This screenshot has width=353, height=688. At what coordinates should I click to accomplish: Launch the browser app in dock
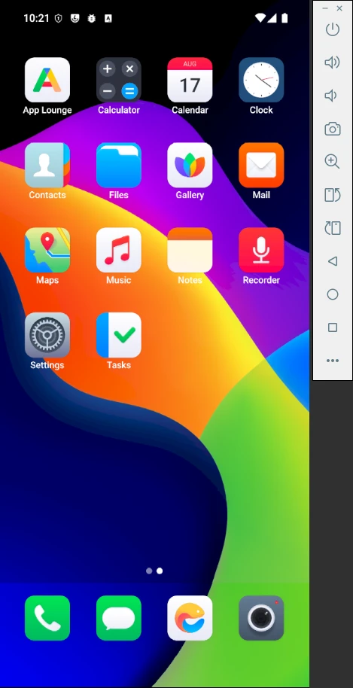[190, 618]
